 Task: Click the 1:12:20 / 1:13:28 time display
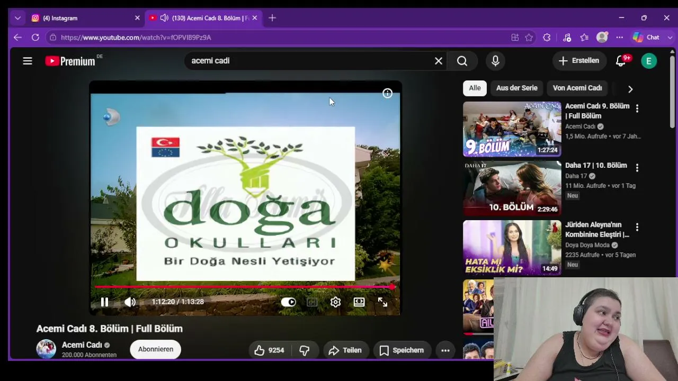point(177,302)
